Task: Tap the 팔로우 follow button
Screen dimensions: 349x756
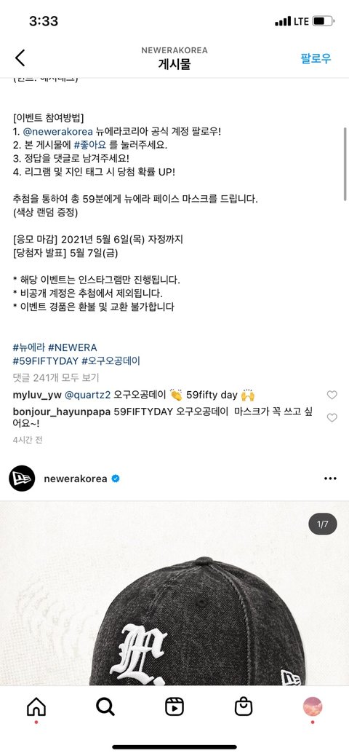Action: pyautogui.click(x=316, y=58)
